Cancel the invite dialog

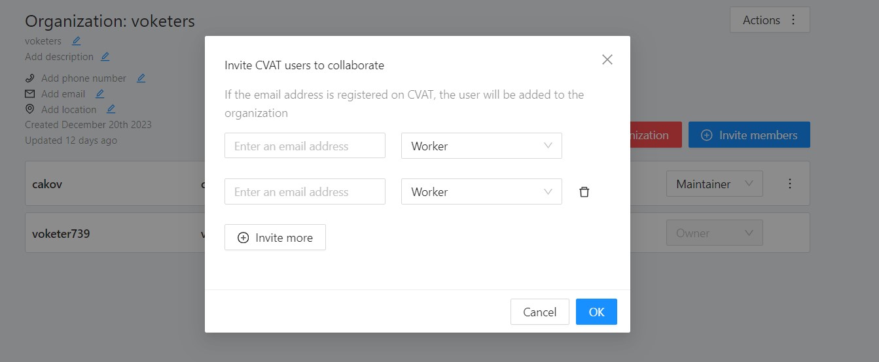(539, 312)
